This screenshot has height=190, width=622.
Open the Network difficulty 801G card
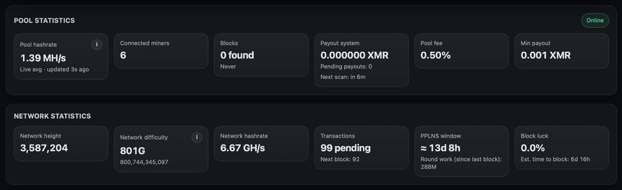tap(161, 149)
